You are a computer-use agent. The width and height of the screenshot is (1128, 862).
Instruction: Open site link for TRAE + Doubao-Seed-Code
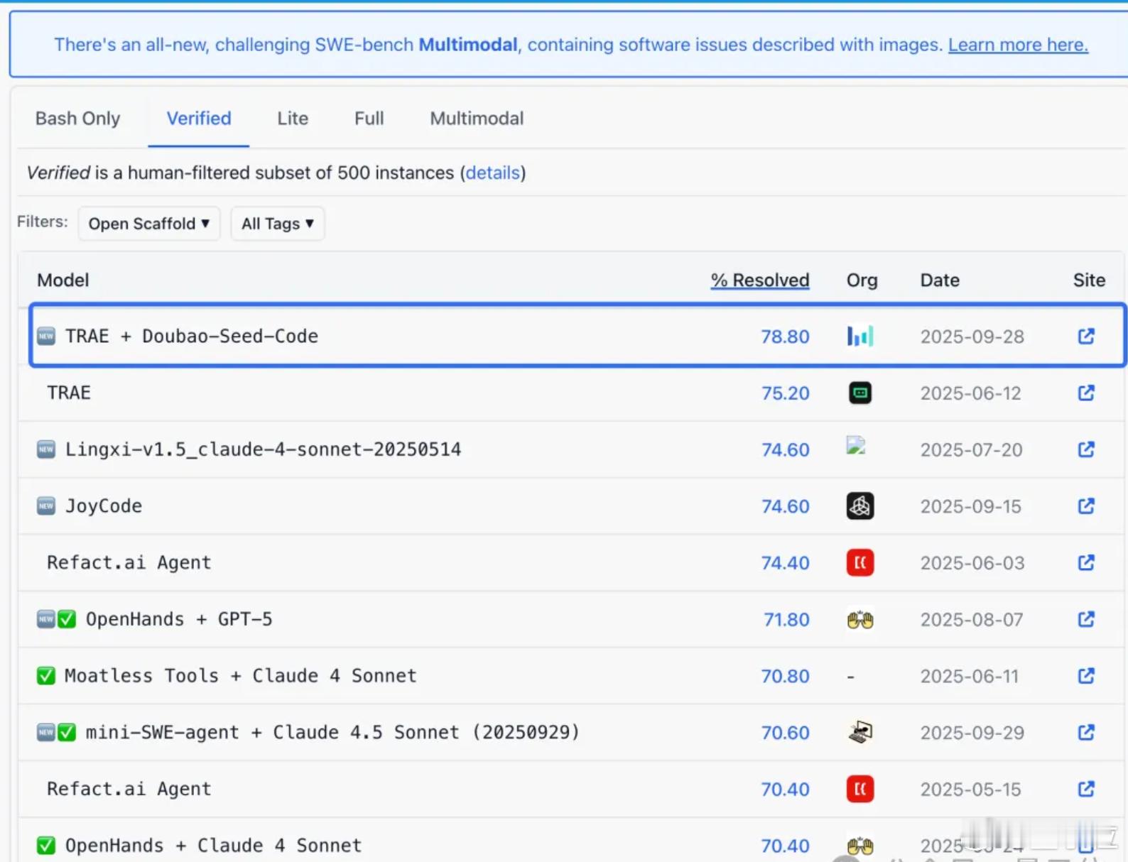coord(1086,336)
